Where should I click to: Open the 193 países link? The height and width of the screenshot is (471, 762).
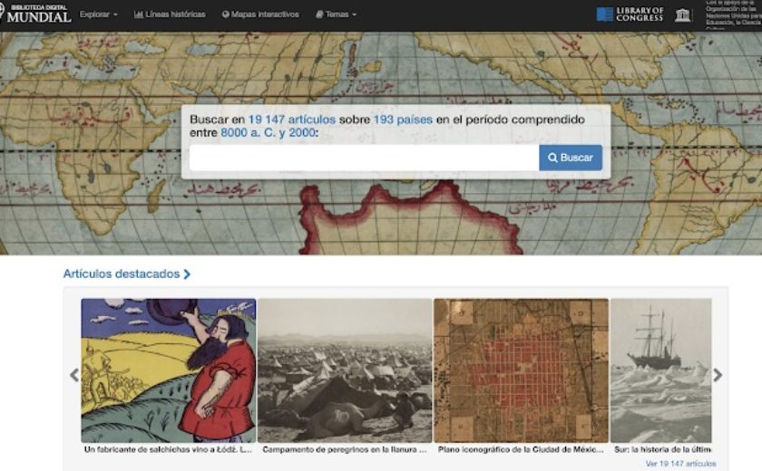tap(403, 120)
